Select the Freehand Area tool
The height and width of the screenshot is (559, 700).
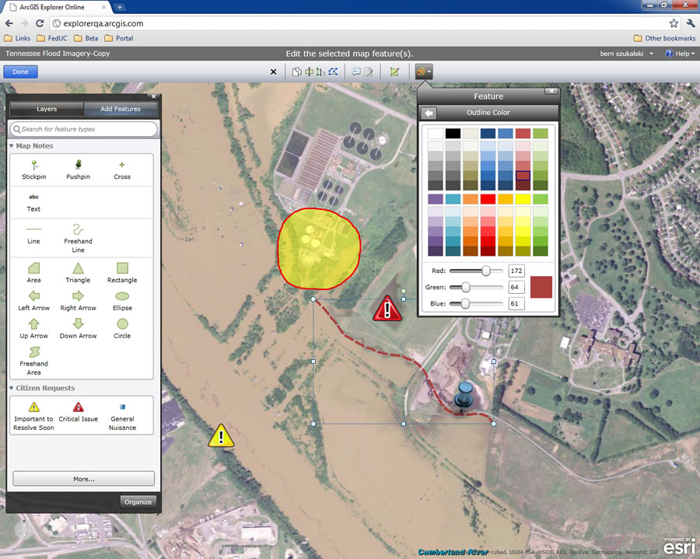[x=34, y=361]
